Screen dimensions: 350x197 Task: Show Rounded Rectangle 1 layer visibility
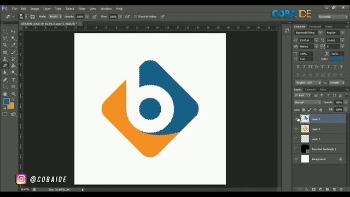pos(296,149)
